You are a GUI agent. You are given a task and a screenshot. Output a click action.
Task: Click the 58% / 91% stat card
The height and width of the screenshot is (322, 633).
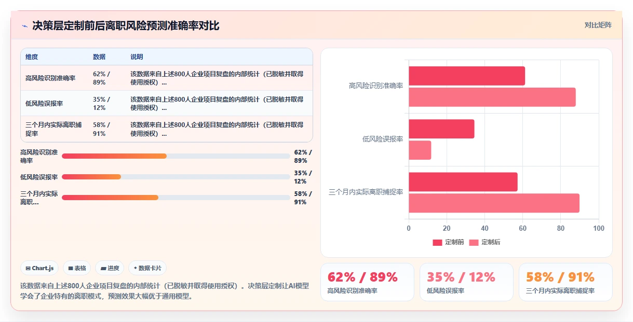pos(565,282)
